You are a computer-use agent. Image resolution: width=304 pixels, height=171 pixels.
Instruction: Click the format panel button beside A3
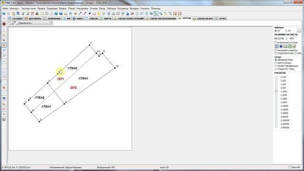(299, 30)
